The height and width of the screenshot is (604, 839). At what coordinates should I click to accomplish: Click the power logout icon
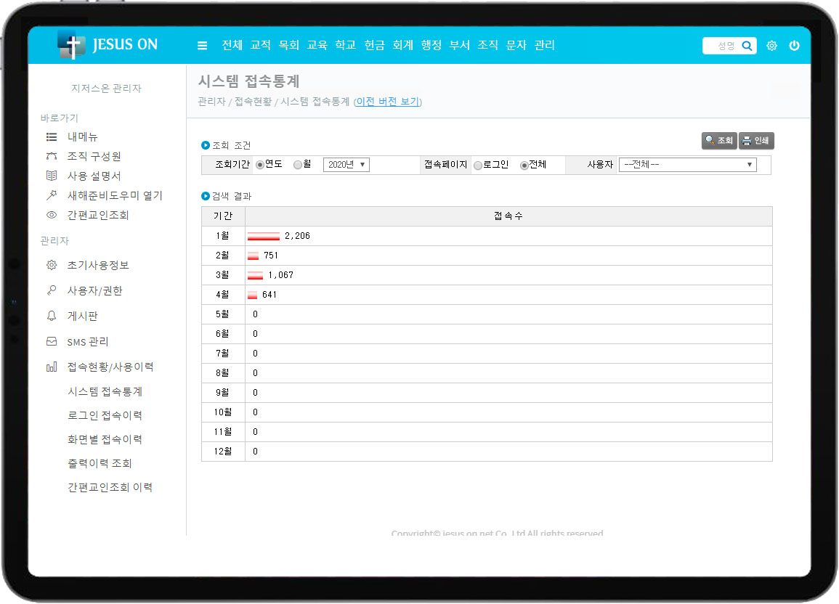click(x=794, y=46)
